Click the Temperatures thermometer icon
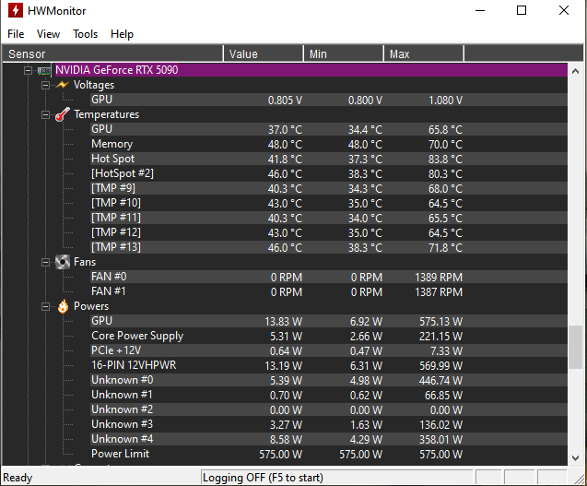This screenshot has height=486, width=587. point(62,114)
